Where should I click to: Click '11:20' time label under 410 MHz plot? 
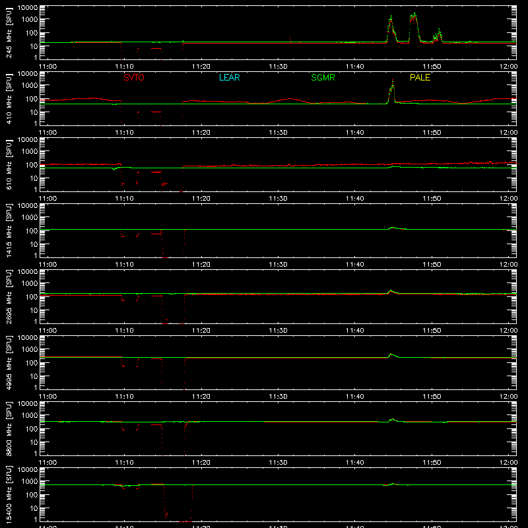point(201,133)
